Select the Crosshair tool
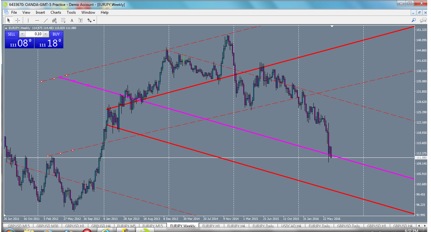This screenshot has width=431, height=232. [x=18, y=20]
